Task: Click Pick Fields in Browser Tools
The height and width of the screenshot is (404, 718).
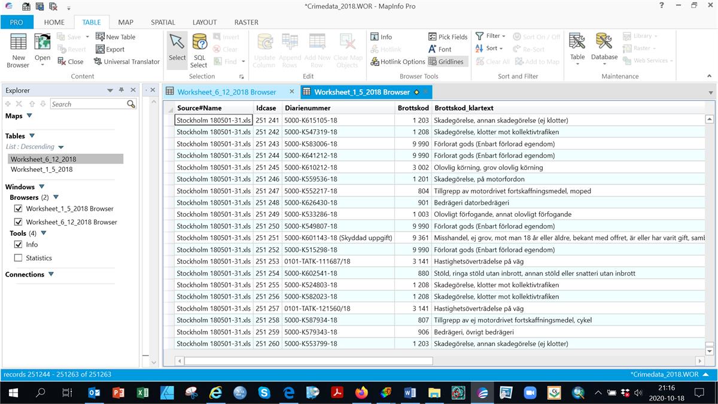Action: click(448, 37)
